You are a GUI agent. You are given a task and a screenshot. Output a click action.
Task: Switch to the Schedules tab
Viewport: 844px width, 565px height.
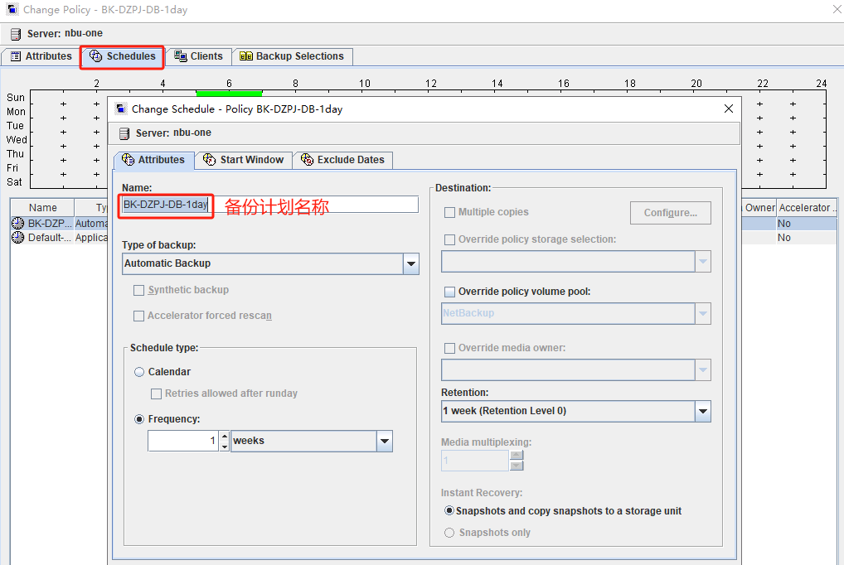[123, 56]
